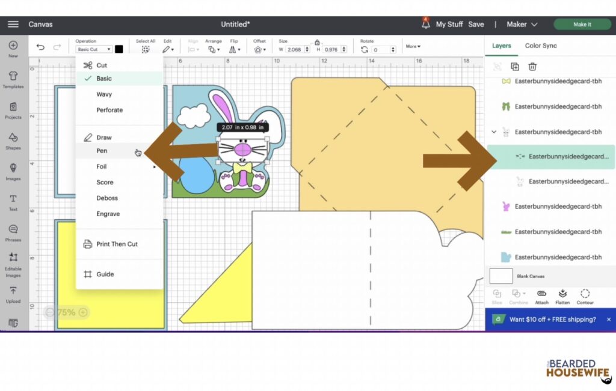Viewport: 616px width, 391px height.
Task: Click the width size input field
Action: coord(294,49)
